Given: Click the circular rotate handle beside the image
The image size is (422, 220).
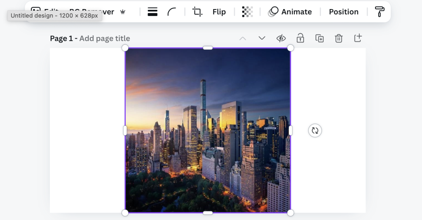Looking at the screenshot, I should click(315, 130).
